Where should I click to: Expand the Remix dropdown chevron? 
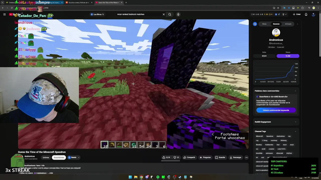[79, 157]
